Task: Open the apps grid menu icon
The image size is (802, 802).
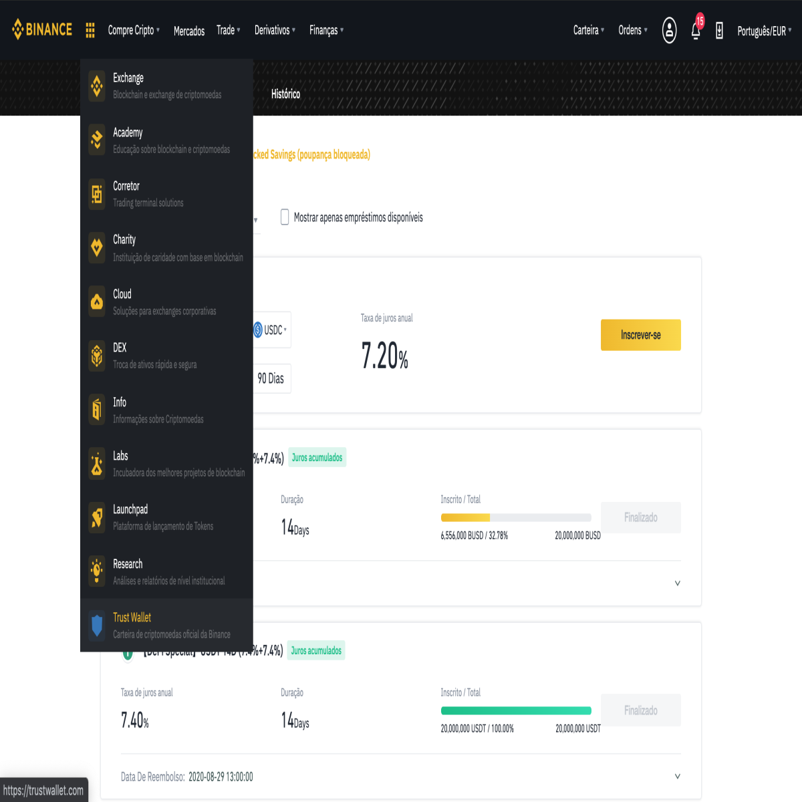Action: coord(90,30)
